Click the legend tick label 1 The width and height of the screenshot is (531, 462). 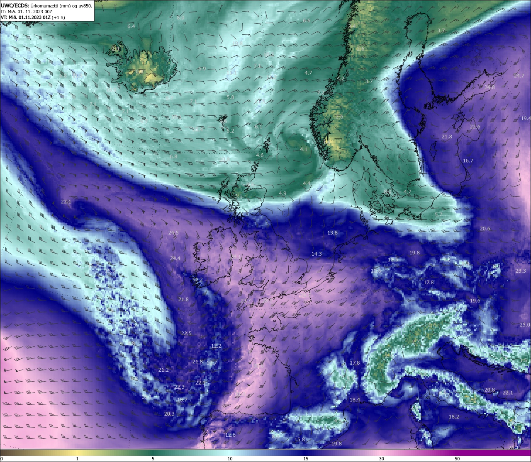(x=77, y=459)
